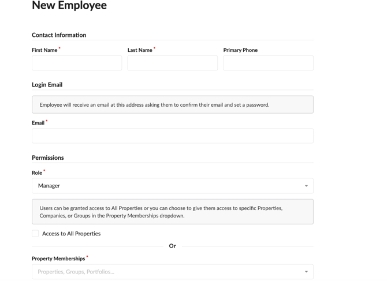This screenshot has width=387, height=281.
Task: Open the Property Memberships dropdown field
Action: (173, 272)
